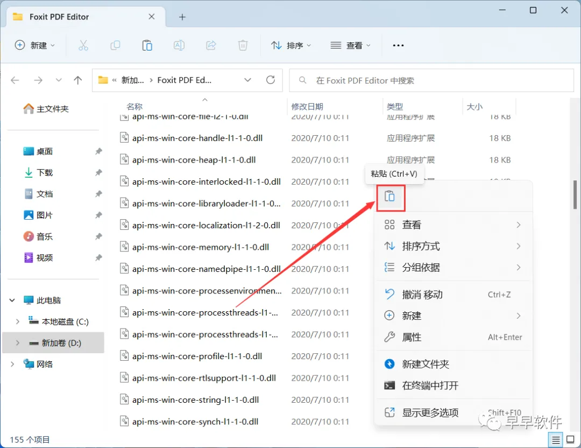Click the Paste clipboard icon in toolbar
581x448 pixels.
pos(147,45)
